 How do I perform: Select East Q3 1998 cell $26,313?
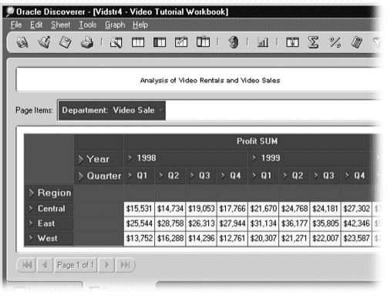[x=201, y=223]
